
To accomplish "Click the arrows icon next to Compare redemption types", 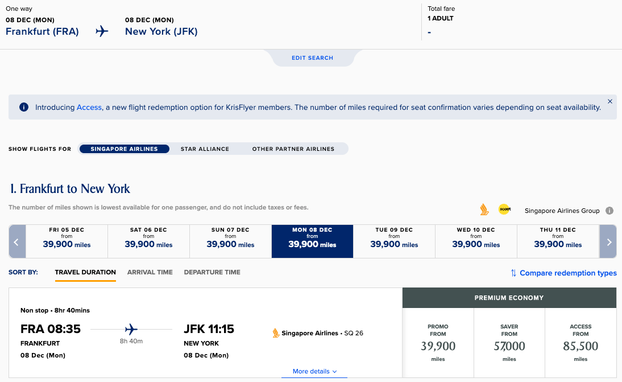I will (x=513, y=273).
